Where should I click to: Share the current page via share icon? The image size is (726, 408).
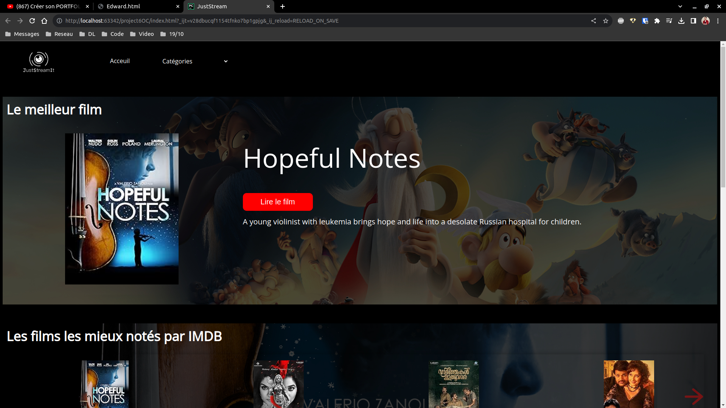pos(594,21)
